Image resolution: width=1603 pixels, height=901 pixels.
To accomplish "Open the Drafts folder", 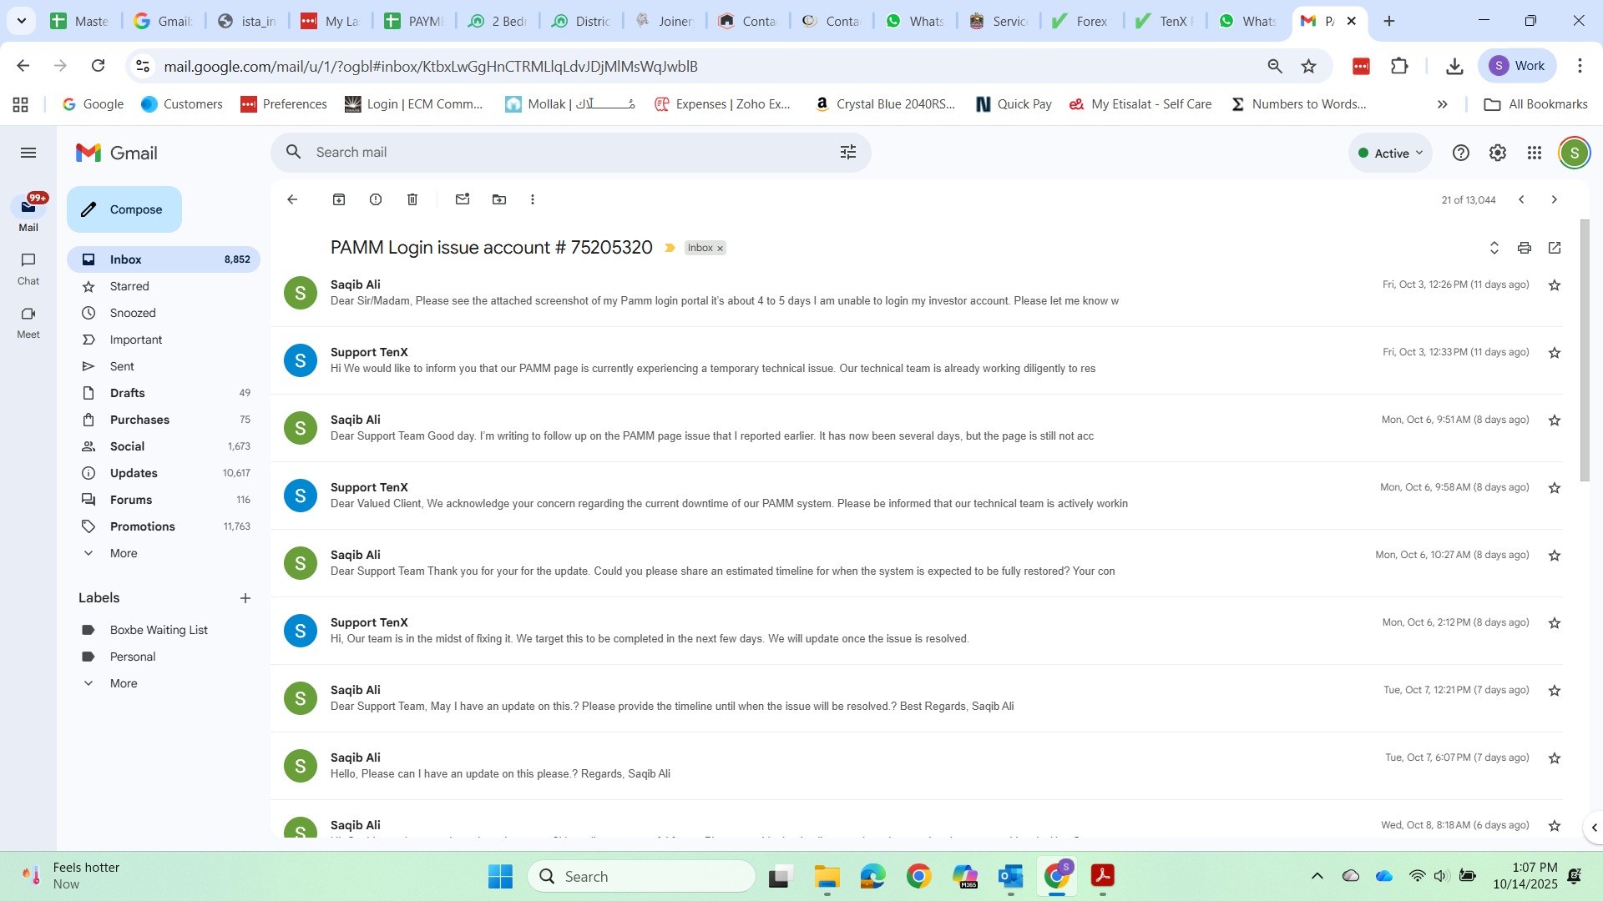I will (x=128, y=393).
